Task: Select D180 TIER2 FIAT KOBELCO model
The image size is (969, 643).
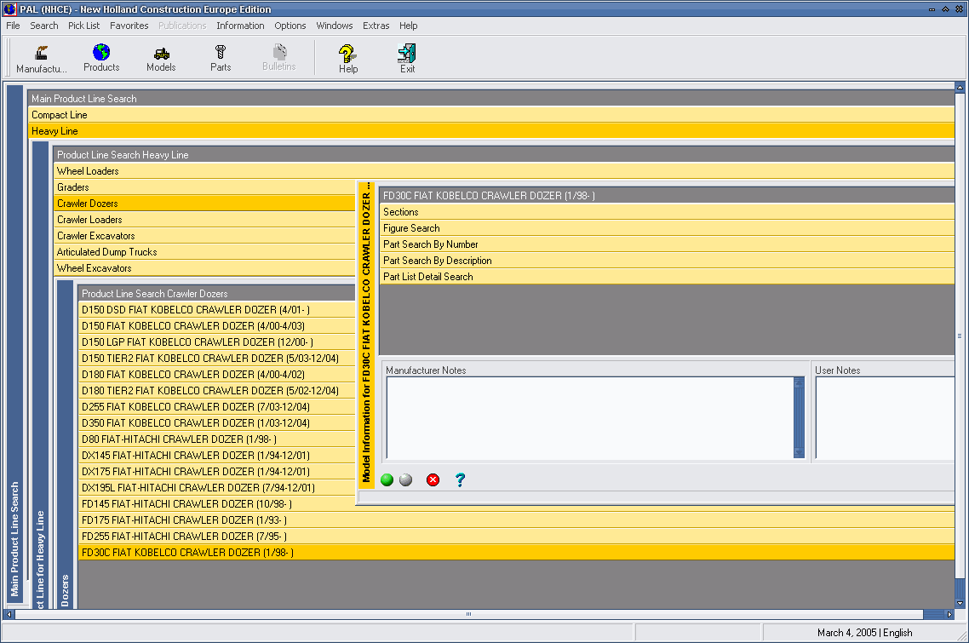Action: tap(217, 391)
